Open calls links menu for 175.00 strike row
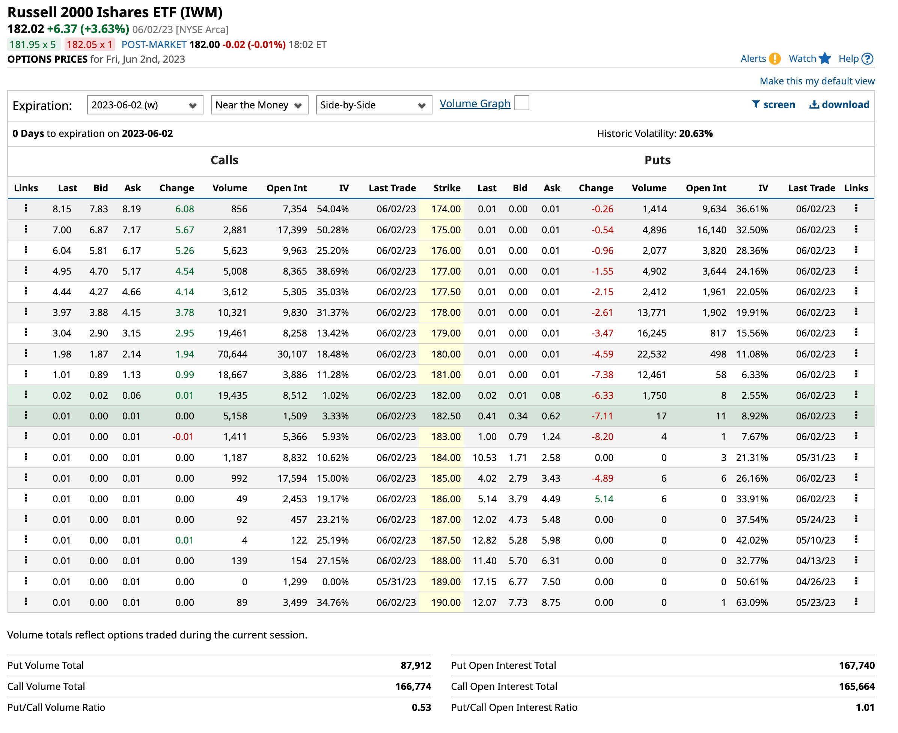 26,229
